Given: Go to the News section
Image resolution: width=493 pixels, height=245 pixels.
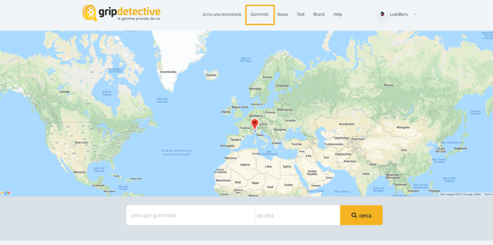Looking at the screenshot, I should [283, 14].
